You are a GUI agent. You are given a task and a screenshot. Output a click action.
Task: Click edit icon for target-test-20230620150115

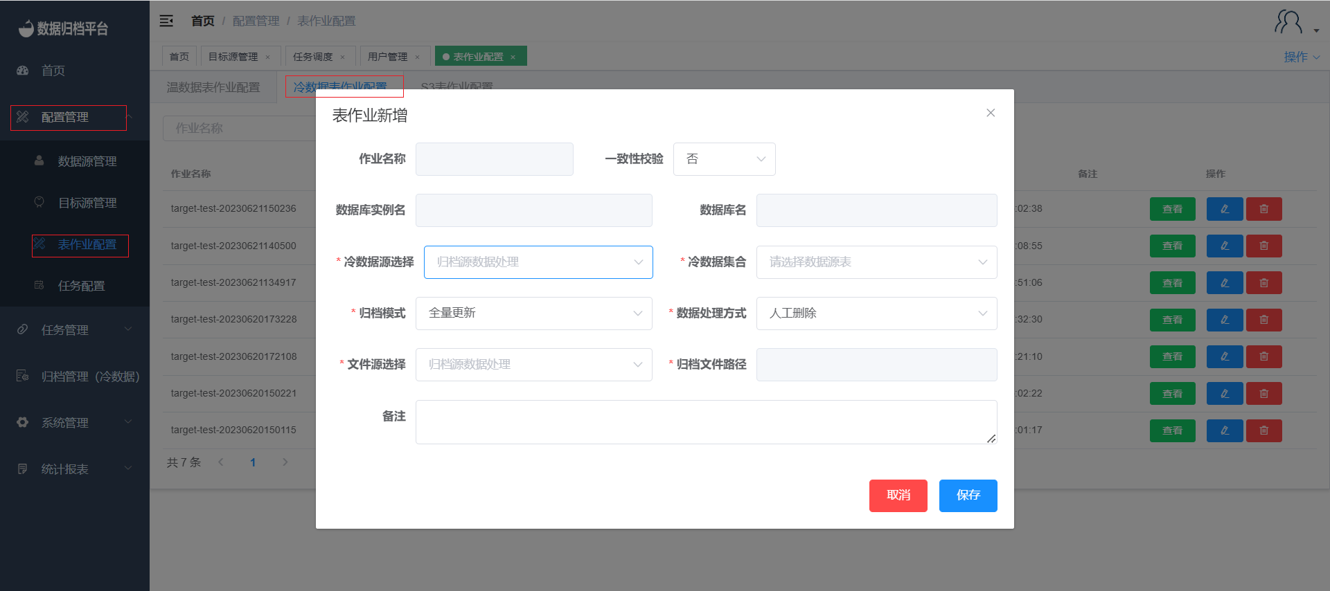[x=1225, y=430]
